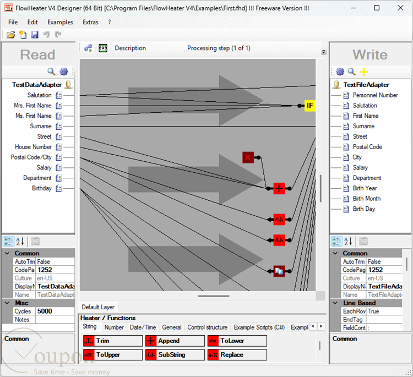Click the Description label in designer toolbar
The height and width of the screenshot is (377, 413).
click(131, 48)
